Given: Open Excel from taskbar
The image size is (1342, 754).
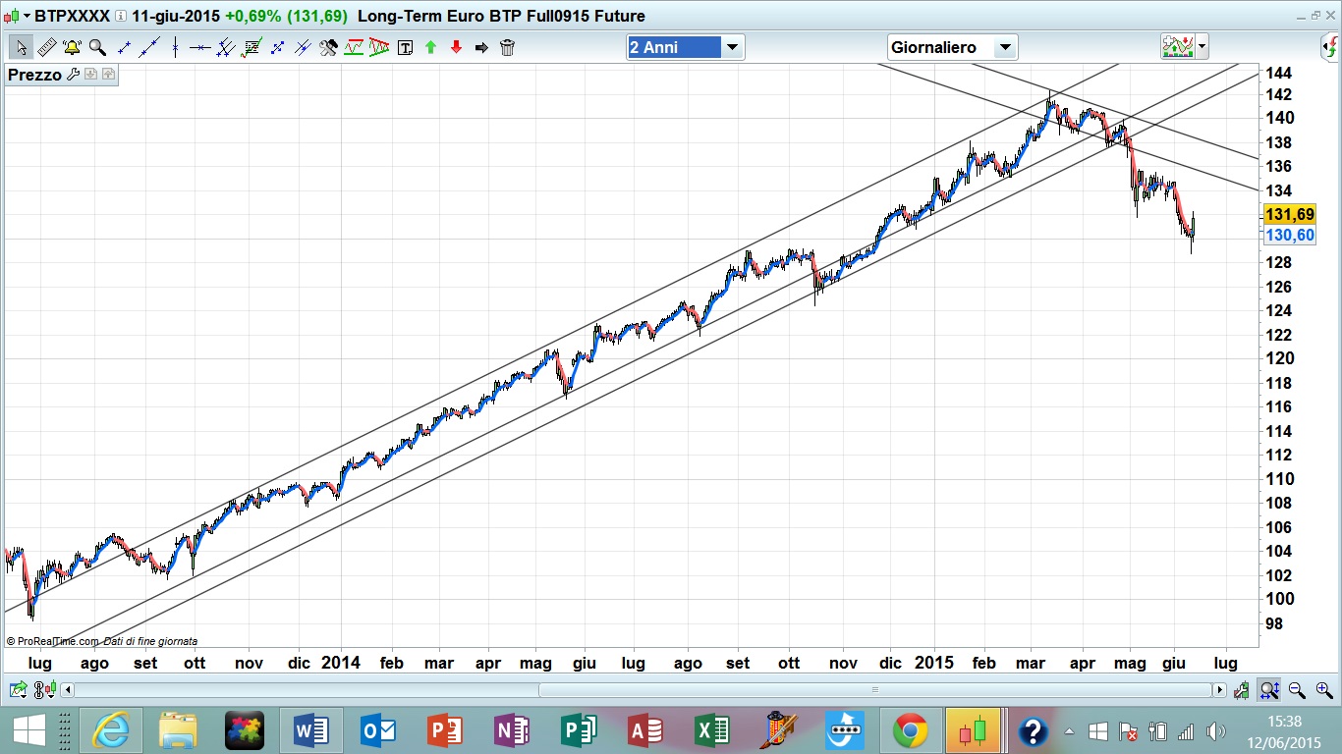Looking at the screenshot, I should click(712, 731).
